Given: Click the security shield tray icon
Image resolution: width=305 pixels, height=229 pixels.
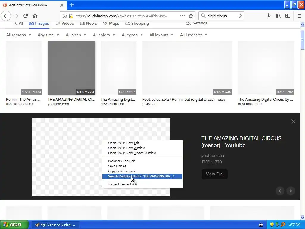Looking at the screenshot, I should 272,225.
